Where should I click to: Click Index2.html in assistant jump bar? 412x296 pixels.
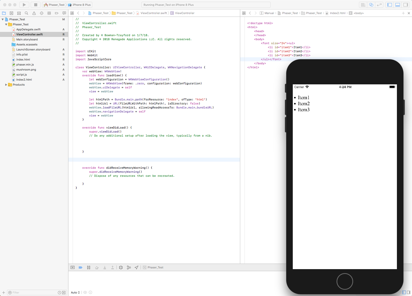click(x=335, y=13)
